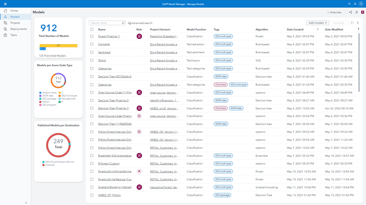Collapse tiles using Hide tiles
Image resolution: width=366 pixels, height=205 pixels.
pyautogui.click(x=334, y=12)
